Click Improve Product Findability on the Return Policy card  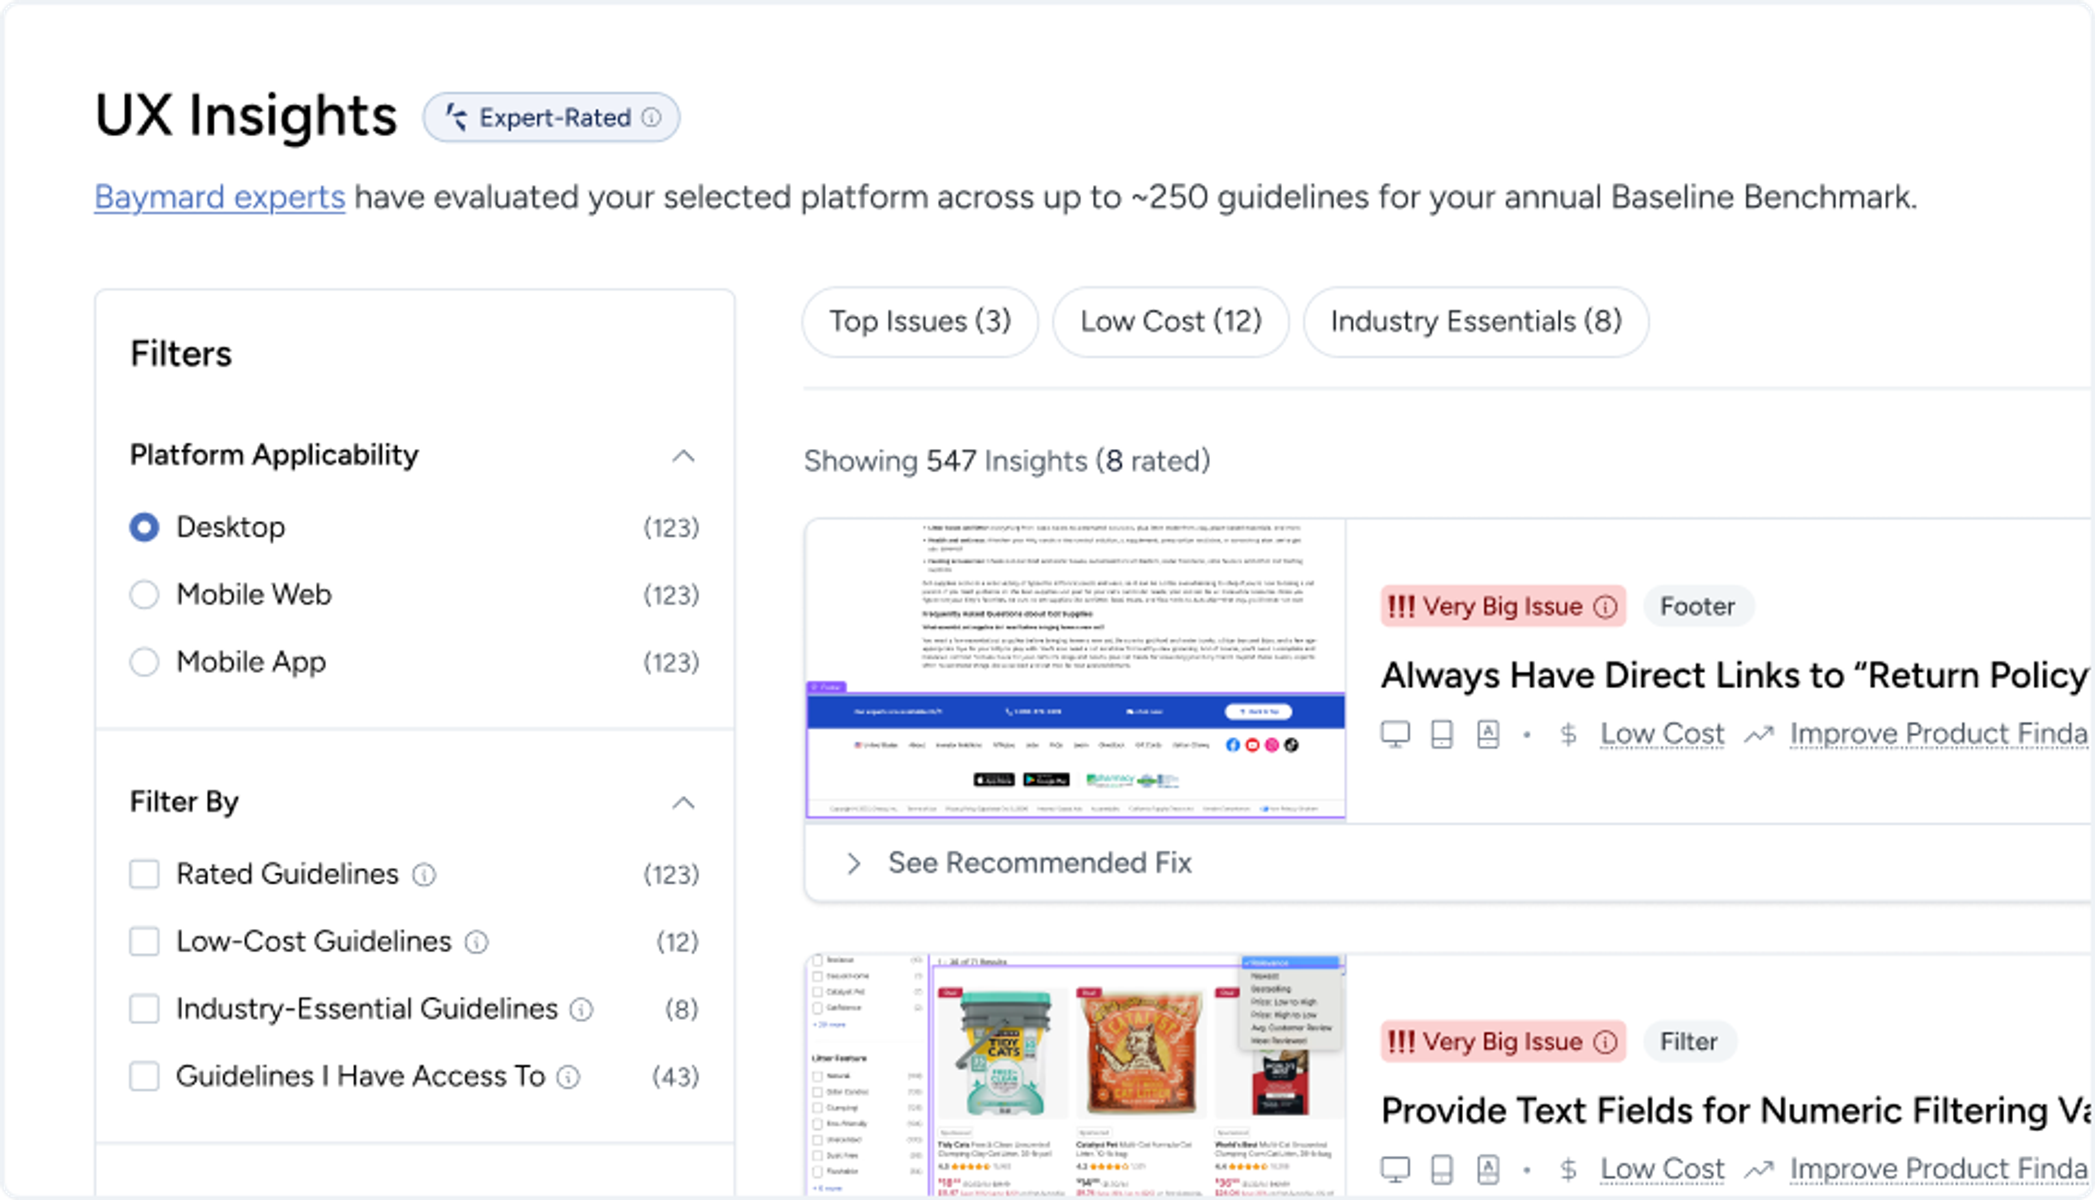point(1938,734)
